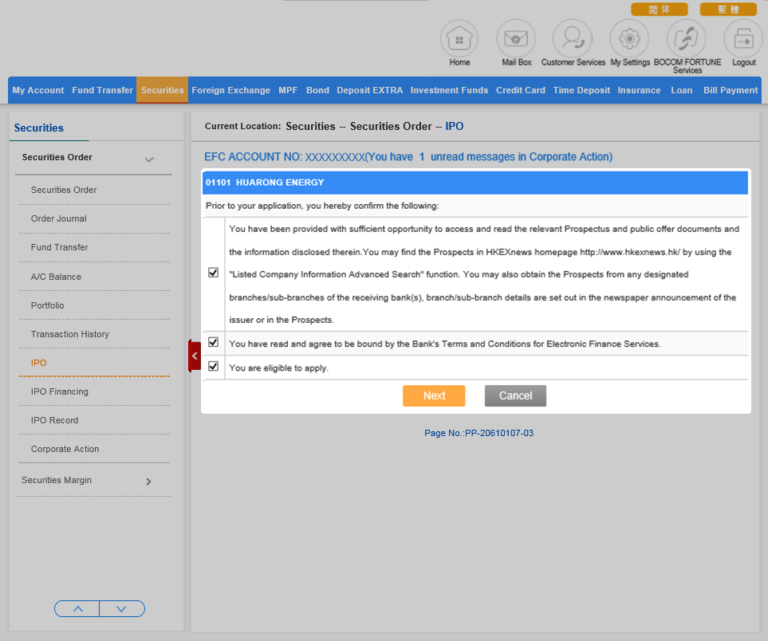Open BOCOM FORTUNE Services icon
This screenshot has width=768, height=641.
687,38
